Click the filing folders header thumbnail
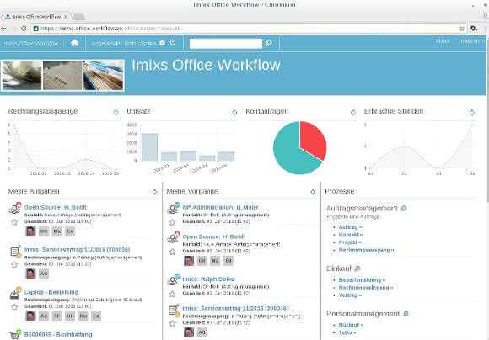 tap(103, 76)
